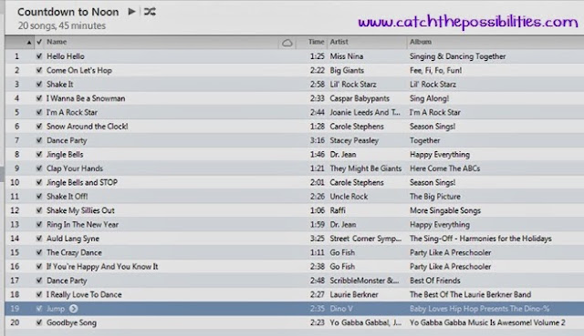Select The Crazy Dance song
Image resolution: width=584 pixels, height=336 pixels.
coord(74,252)
